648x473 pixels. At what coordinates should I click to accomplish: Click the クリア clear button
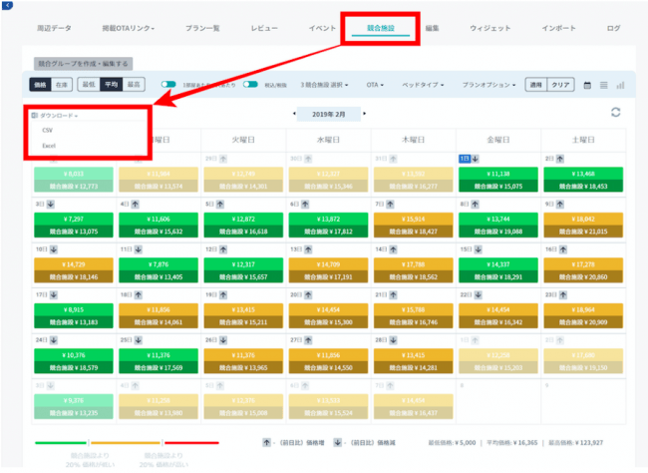pos(560,85)
